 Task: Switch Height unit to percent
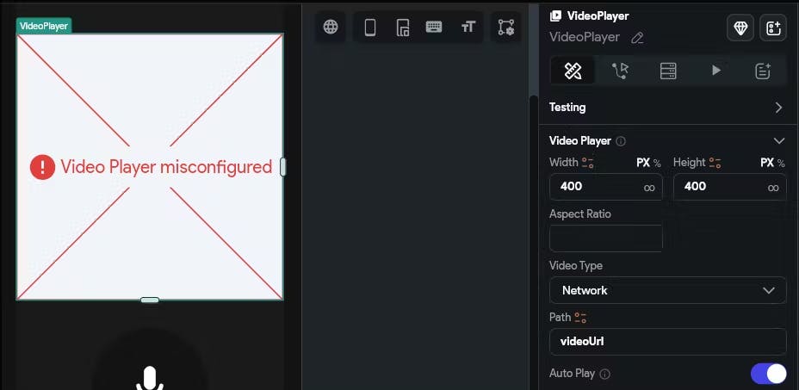tap(781, 163)
